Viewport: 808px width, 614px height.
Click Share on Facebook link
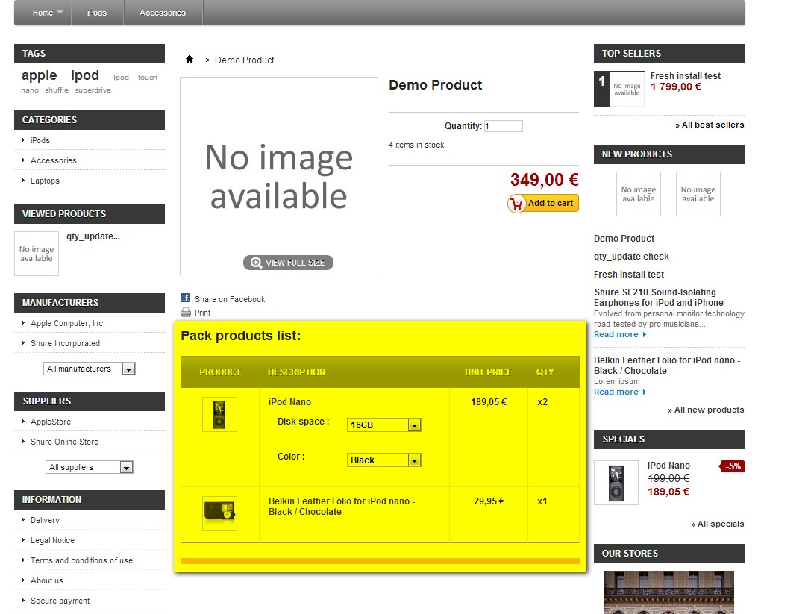[x=230, y=299]
